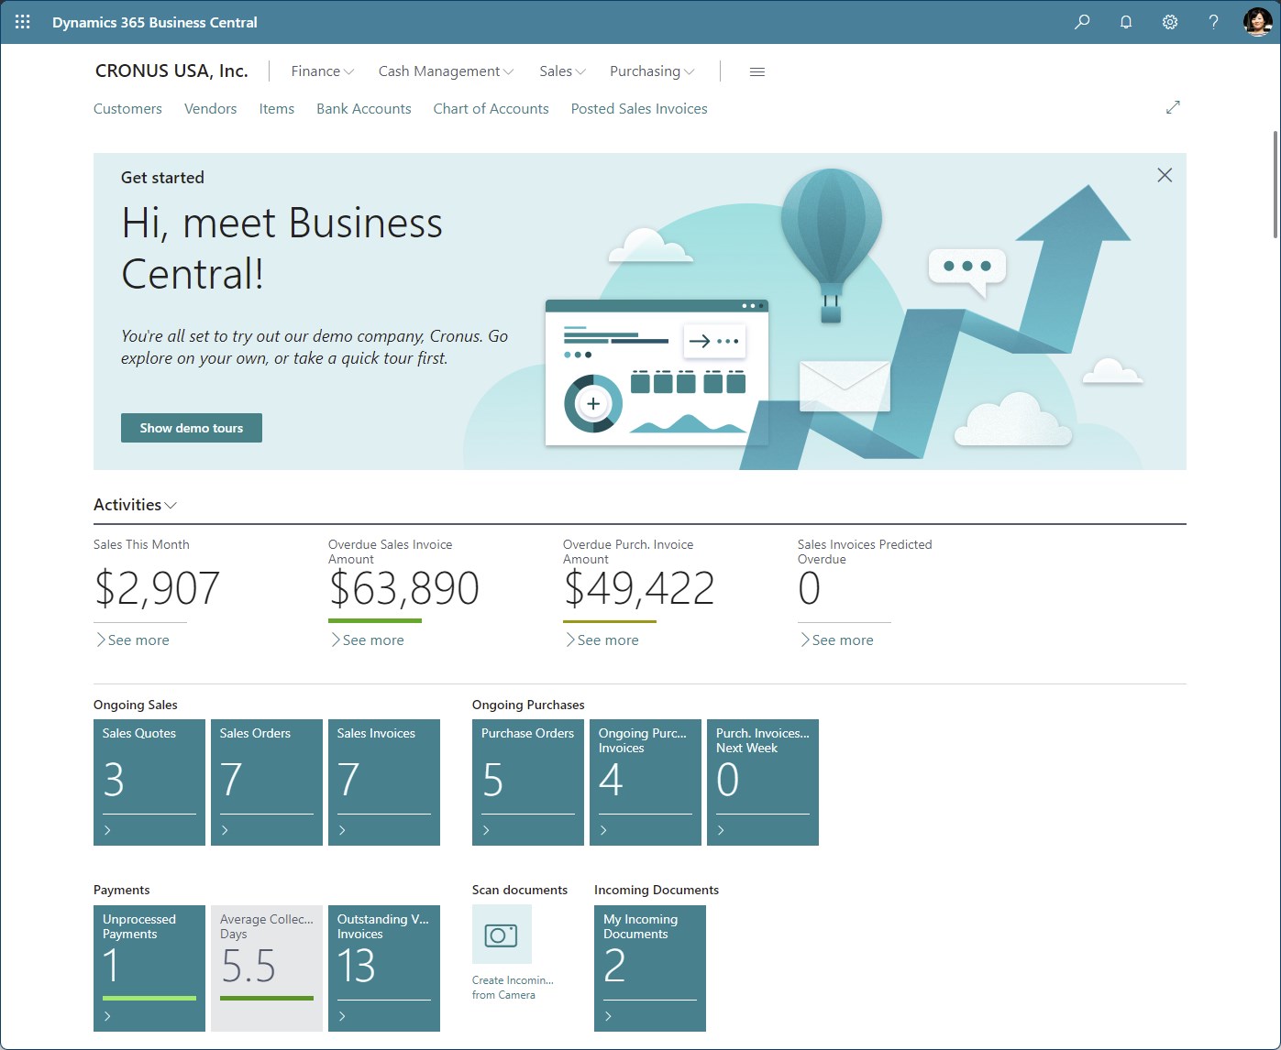The image size is (1281, 1050).
Task: Select the Vendors navigation item
Action: [x=210, y=108]
